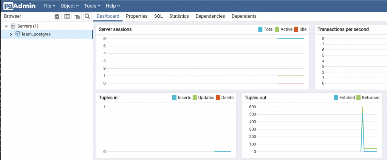The image size is (387, 160).
Task: Click the Fetched legend swatch
Action: coord(336,98)
